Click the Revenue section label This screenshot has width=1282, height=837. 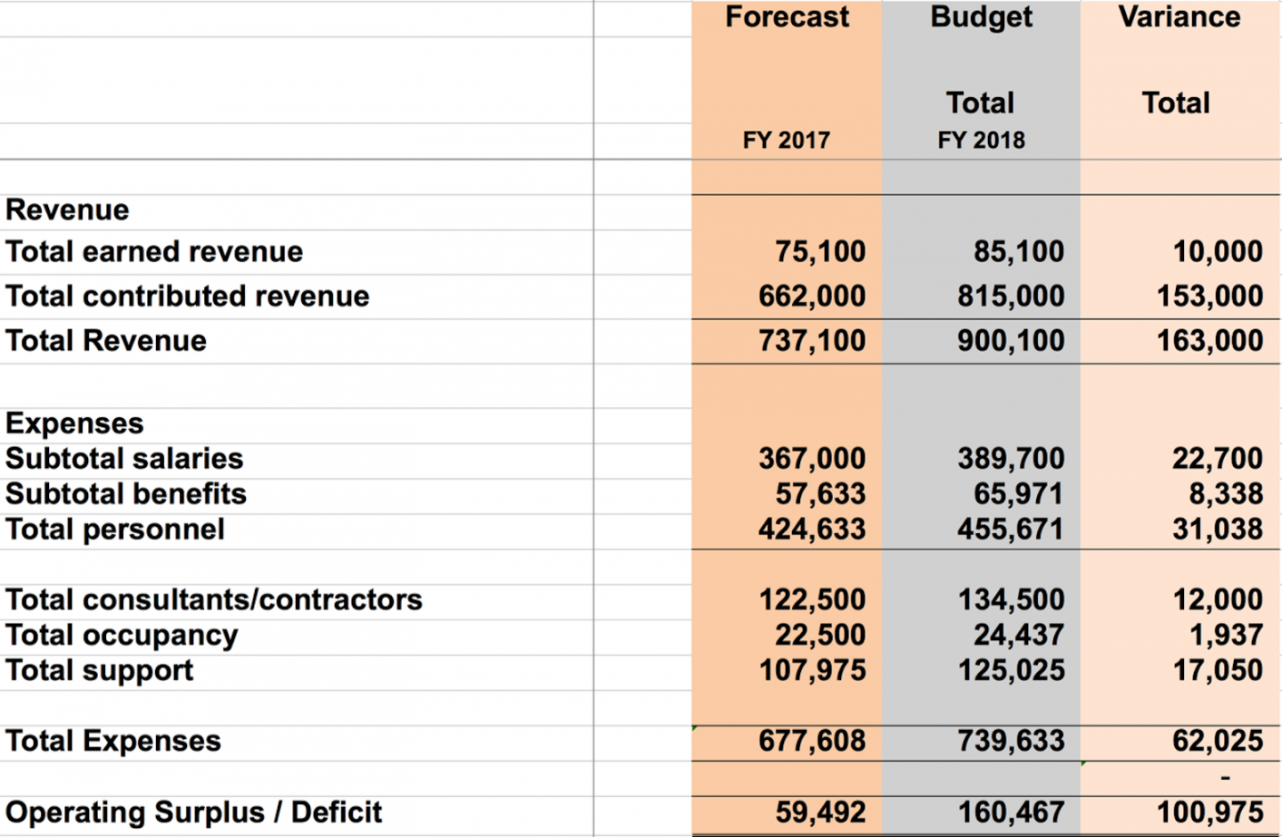point(68,210)
